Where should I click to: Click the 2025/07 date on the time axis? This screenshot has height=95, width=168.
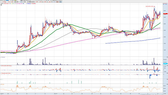click(2, 94)
